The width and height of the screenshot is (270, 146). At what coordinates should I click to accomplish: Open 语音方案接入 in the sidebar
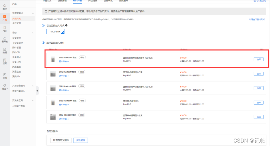point(19,91)
